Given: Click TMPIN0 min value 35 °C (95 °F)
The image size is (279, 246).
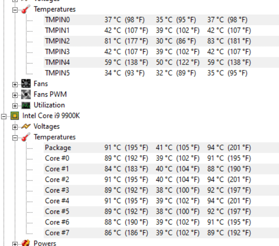Looking at the screenshot, I should click(176, 20).
